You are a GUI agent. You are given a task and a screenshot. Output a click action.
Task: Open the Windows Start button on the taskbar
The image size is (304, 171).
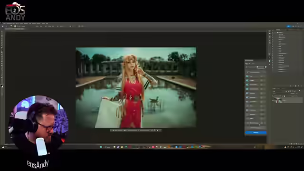click(101, 147)
